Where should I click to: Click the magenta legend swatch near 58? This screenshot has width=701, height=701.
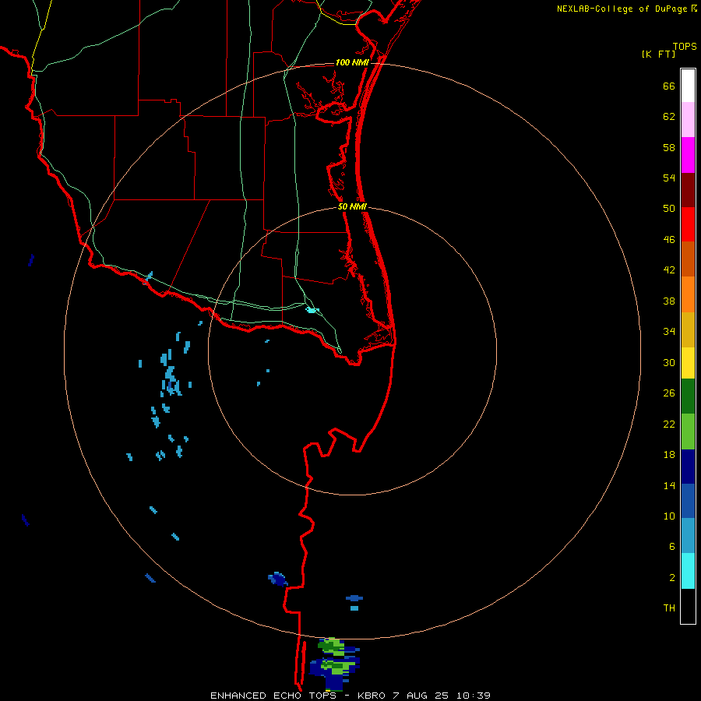click(x=688, y=155)
